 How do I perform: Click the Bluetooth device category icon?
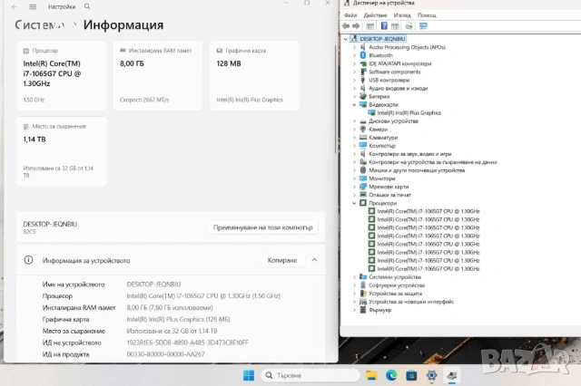click(x=363, y=55)
